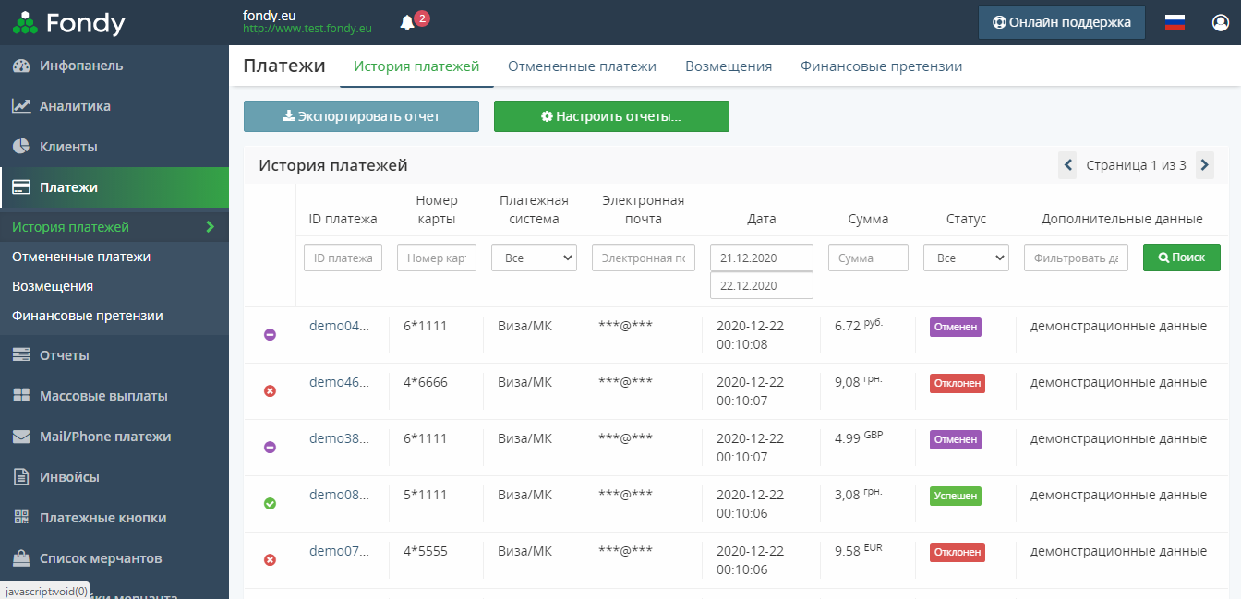The height and width of the screenshot is (599, 1241).
Task: Change language via Russian flag
Action: click(1175, 22)
